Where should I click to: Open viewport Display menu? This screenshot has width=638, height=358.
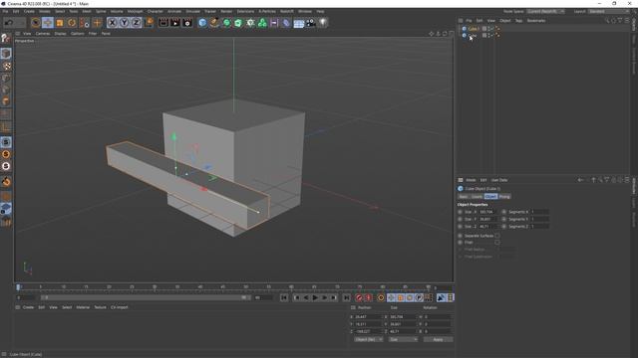click(x=60, y=34)
